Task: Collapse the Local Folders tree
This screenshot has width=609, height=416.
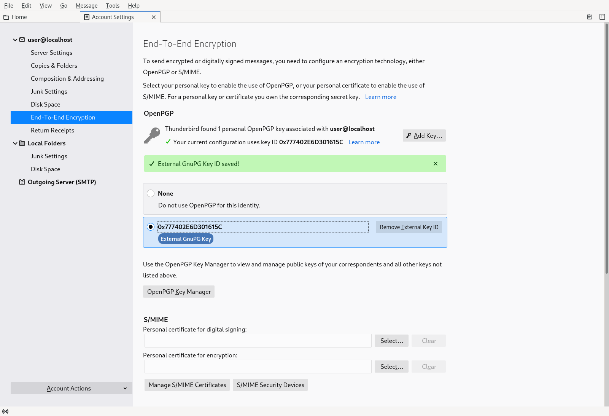Action: point(15,143)
